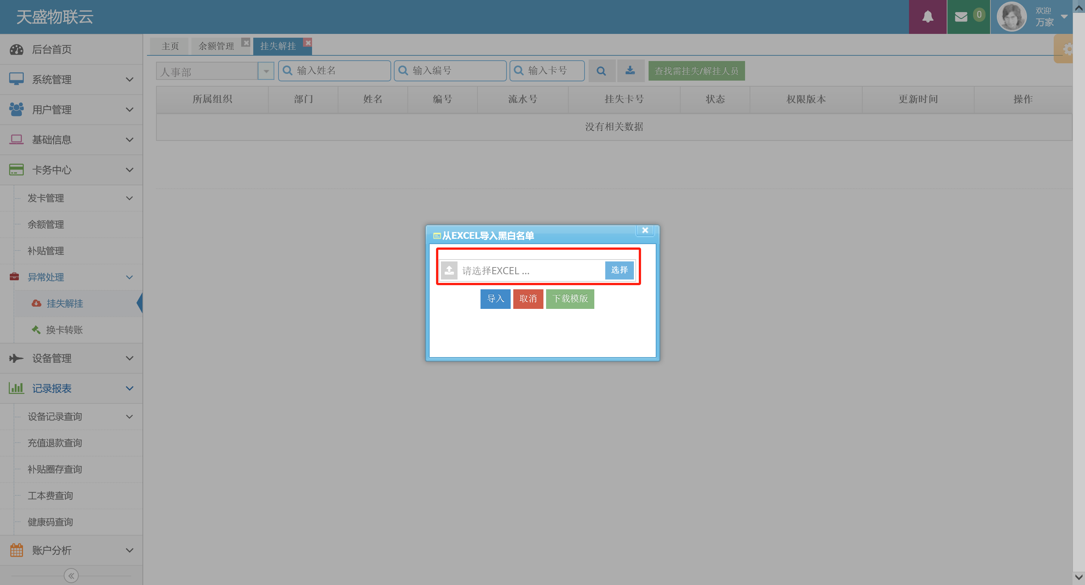The width and height of the screenshot is (1085, 585).
Task: Click the 所属组织 column header
Action: (x=212, y=99)
